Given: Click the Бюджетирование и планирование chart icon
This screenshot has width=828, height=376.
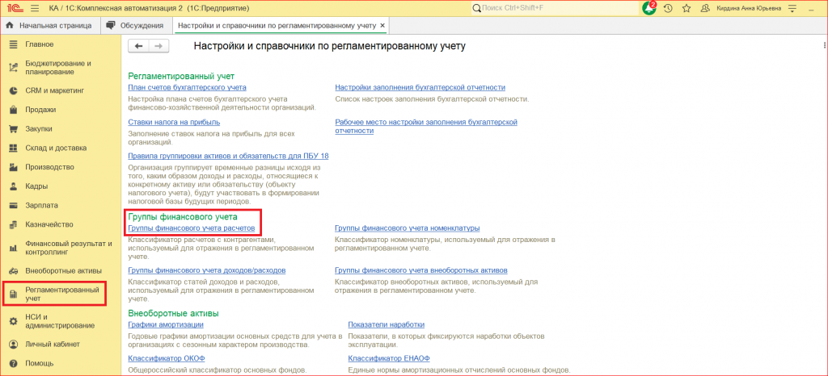Looking at the screenshot, I should pyautogui.click(x=15, y=68).
